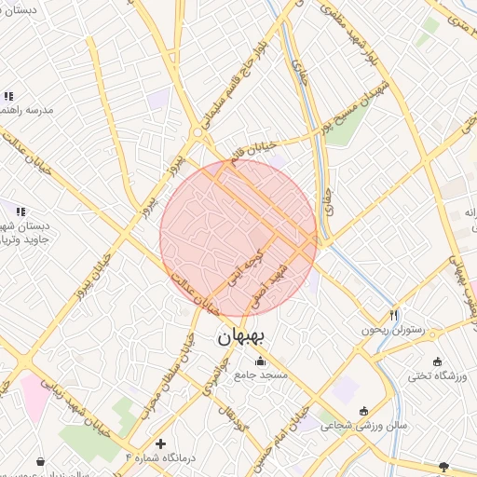Click the city name label بهبهان
477x477 pixels.
[x=240, y=337]
